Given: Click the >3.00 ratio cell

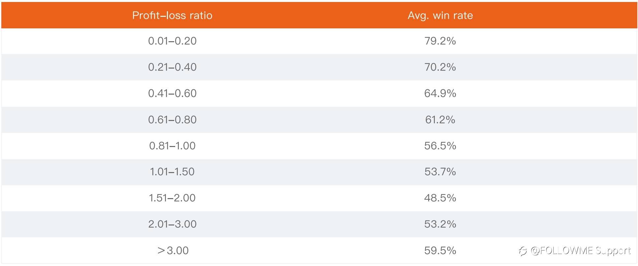Looking at the screenshot, I should [x=173, y=251].
